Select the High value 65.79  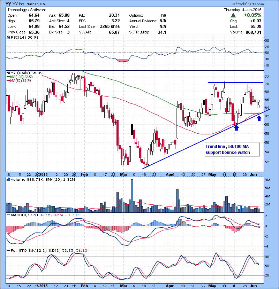point(34,21)
